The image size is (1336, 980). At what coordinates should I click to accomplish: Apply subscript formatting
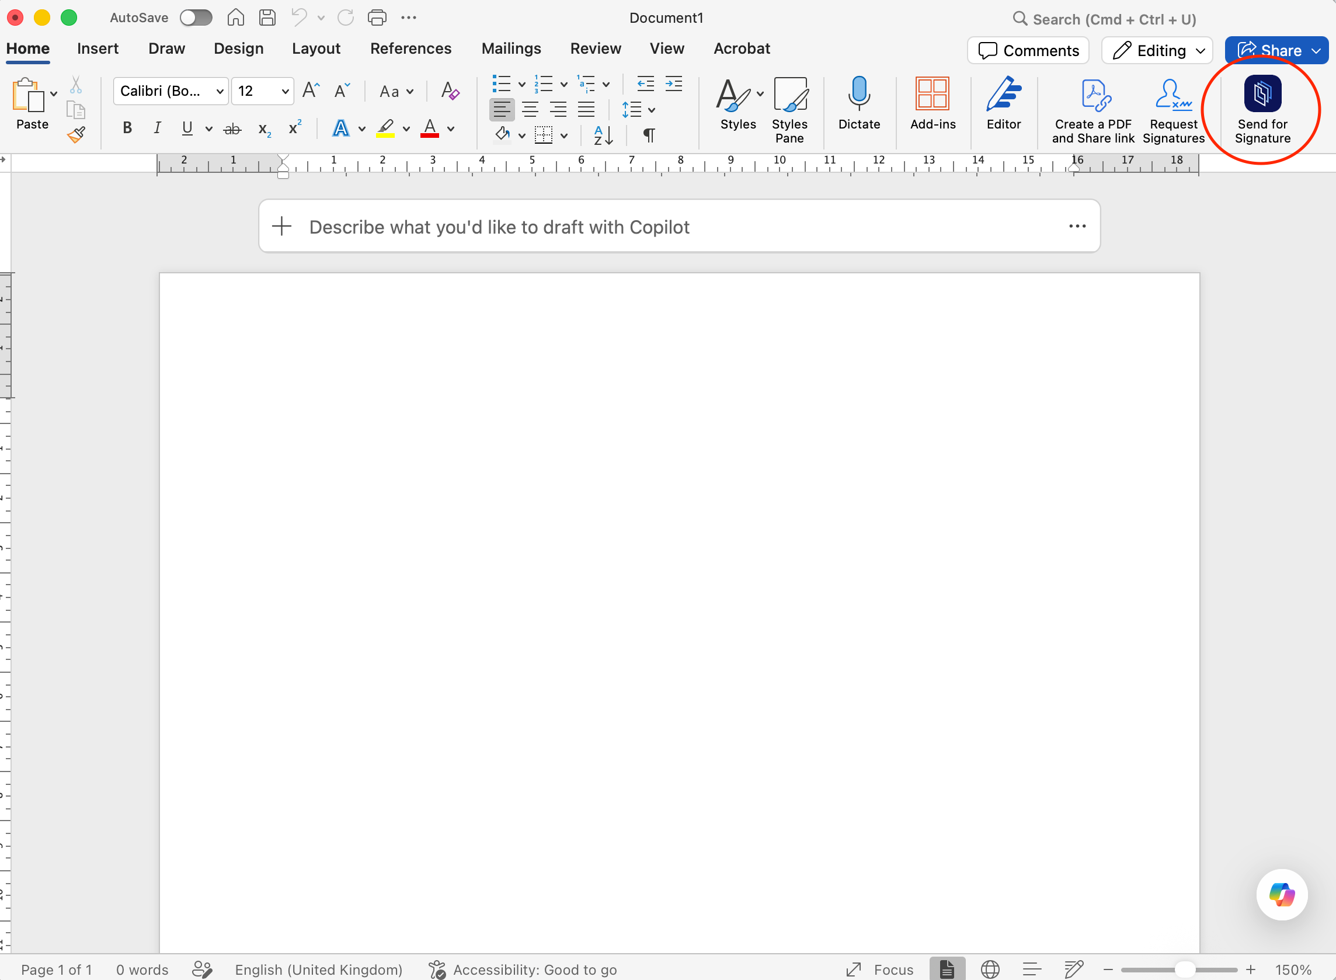(265, 128)
